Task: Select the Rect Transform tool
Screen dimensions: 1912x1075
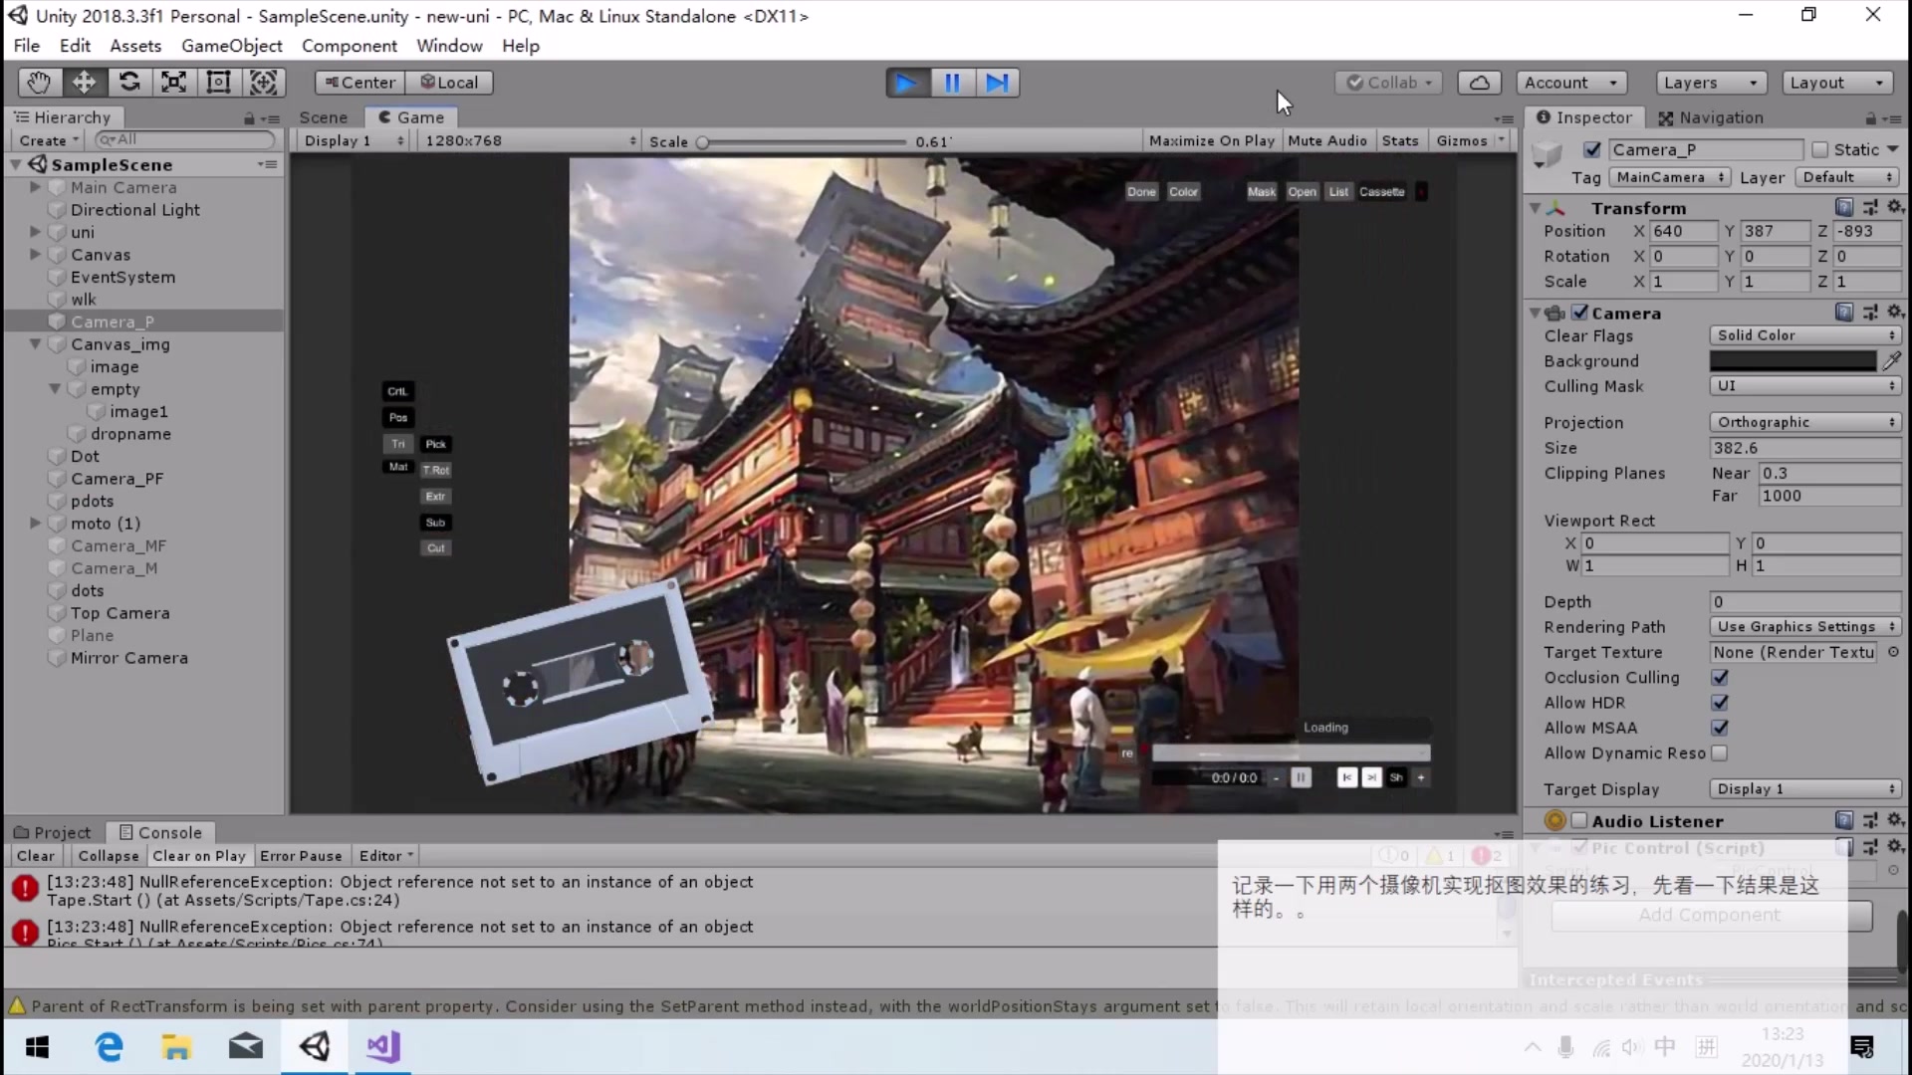Action: [x=218, y=83]
